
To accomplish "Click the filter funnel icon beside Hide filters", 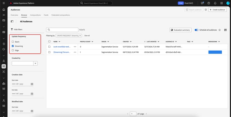I will pos(12,29).
